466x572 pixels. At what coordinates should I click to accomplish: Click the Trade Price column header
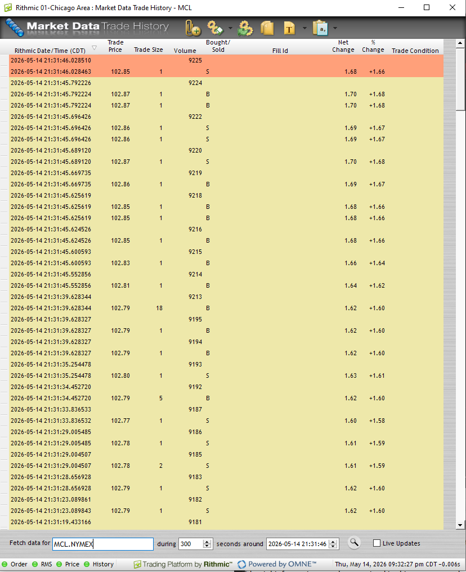[x=115, y=46]
